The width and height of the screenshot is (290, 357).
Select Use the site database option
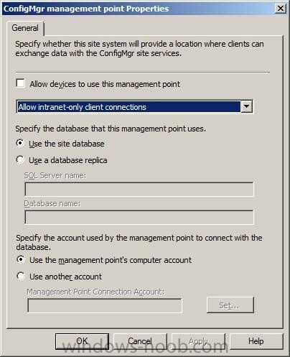point(20,143)
